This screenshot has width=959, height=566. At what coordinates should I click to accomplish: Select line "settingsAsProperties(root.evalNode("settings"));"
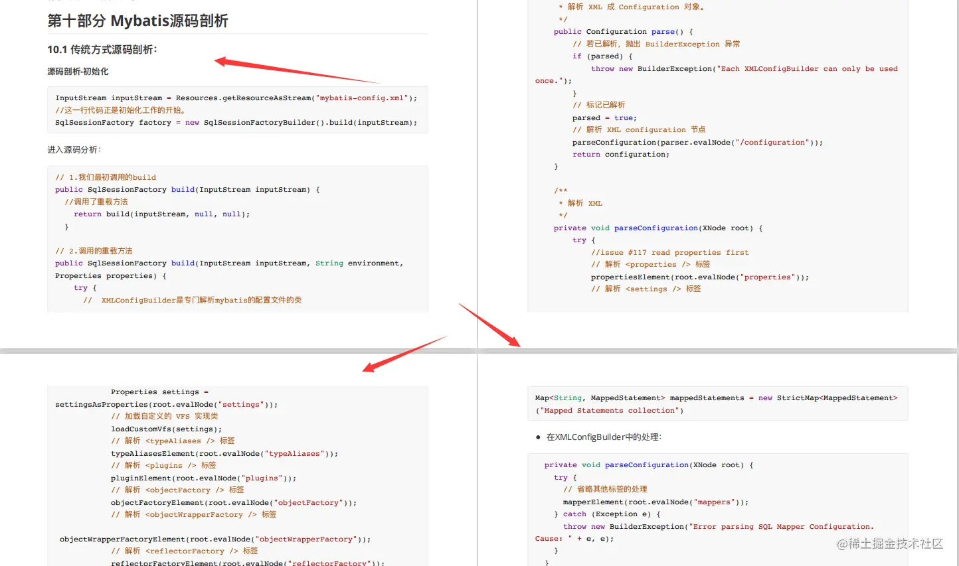[167, 405]
